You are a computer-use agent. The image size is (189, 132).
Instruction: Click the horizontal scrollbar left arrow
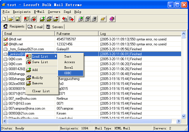click(x=5, y=121)
